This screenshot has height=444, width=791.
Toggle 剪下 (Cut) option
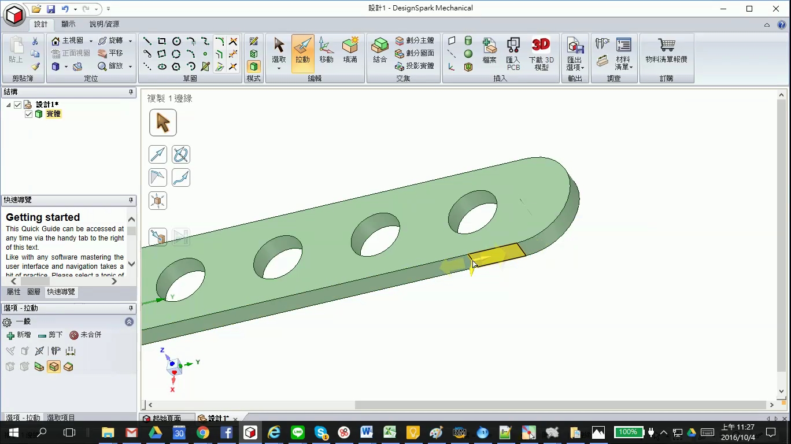click(50, 335)
